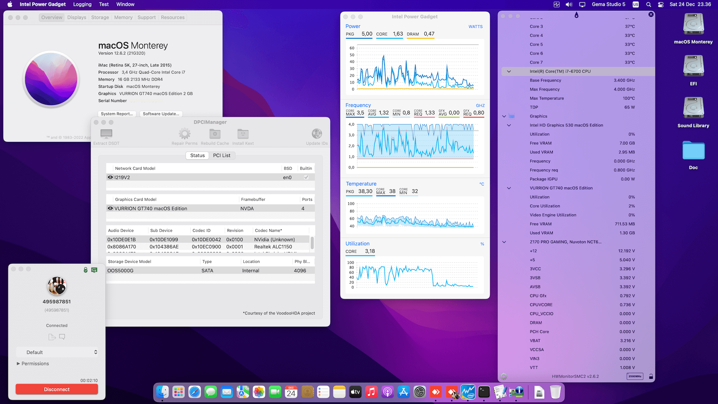718x404 pixels.
Task: Click the graphics card icon beside Graphics
Action: (512, 116)
